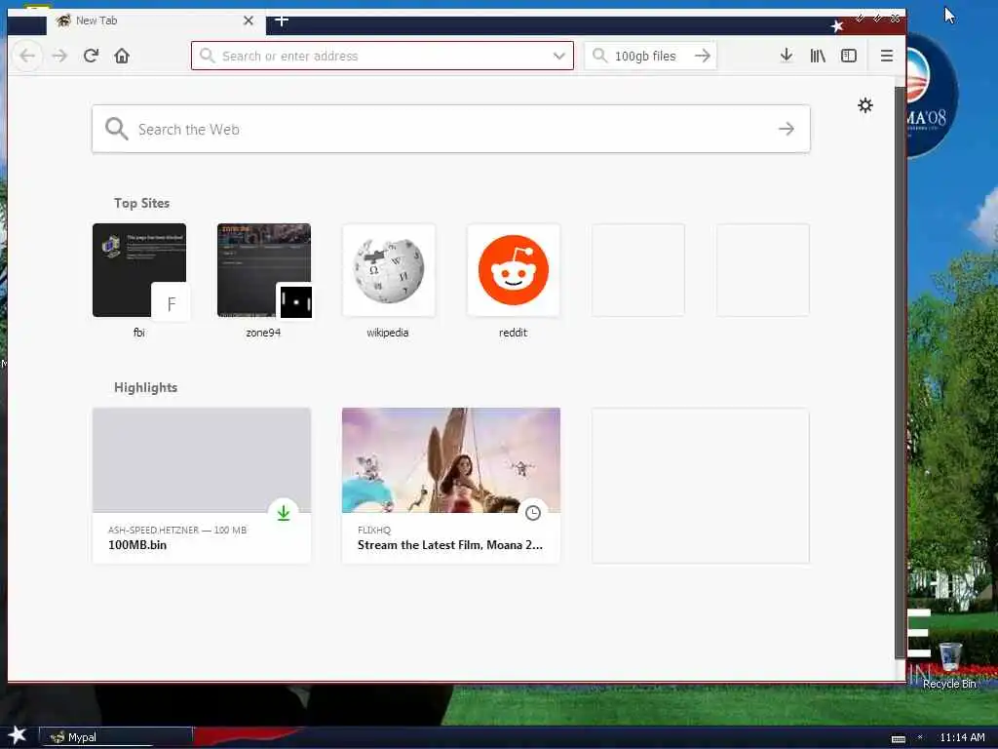Click the search magnifier in address bar
Viewport: 998px width, 749px height.
(207, 56)
